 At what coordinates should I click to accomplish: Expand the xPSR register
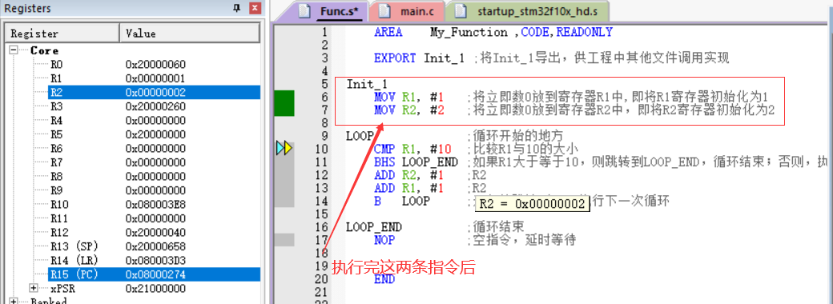(34, 288)
